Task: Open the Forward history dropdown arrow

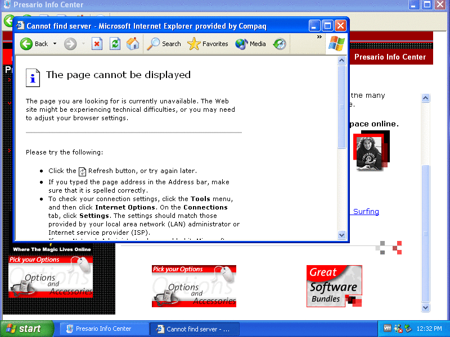Action: click(83, 44)
